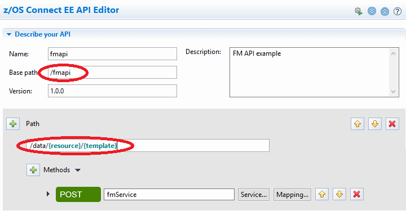Move the POST method down
This screenshot has height=211, width=406.
[339, 194]
